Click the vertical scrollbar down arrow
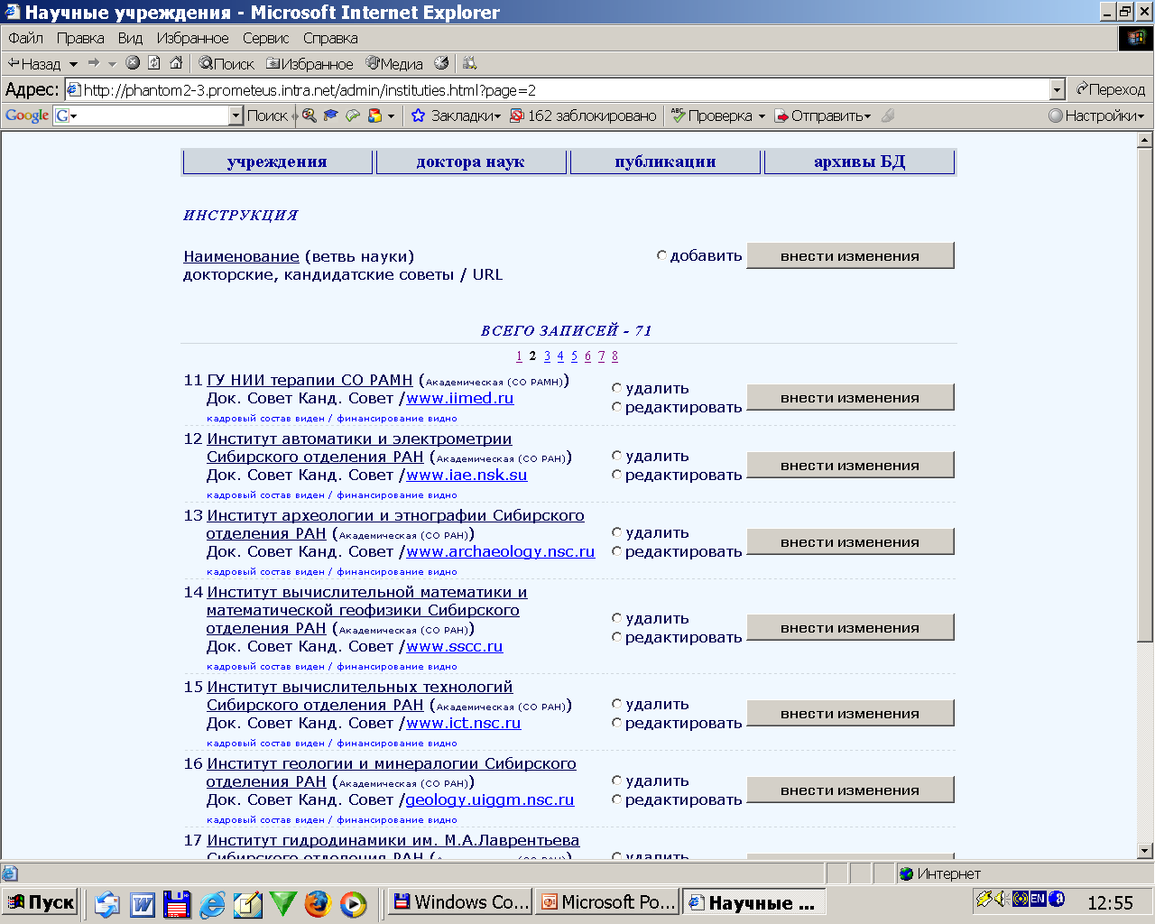The image size is (1155, 924). (1145, 850)
